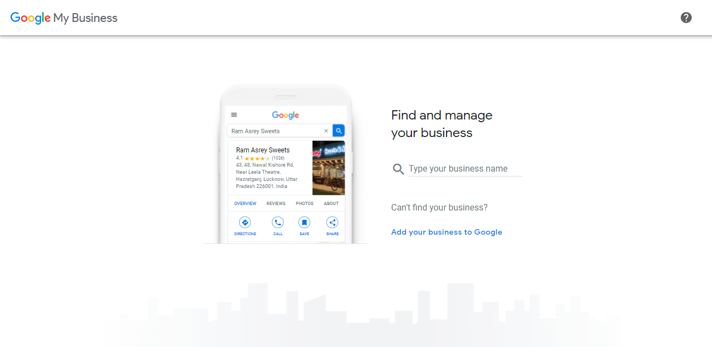Type your business name input field
Screen dimensions: 712x347
click(x=465, y=169)
